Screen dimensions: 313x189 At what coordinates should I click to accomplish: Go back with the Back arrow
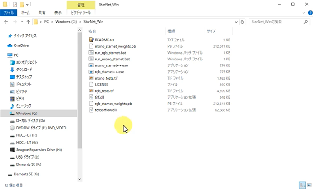click(x=6, y=21)
